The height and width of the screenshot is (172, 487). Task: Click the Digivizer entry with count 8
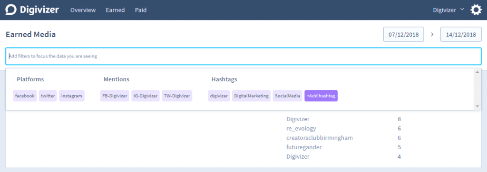pyautogui.click(x=298, y=119)
